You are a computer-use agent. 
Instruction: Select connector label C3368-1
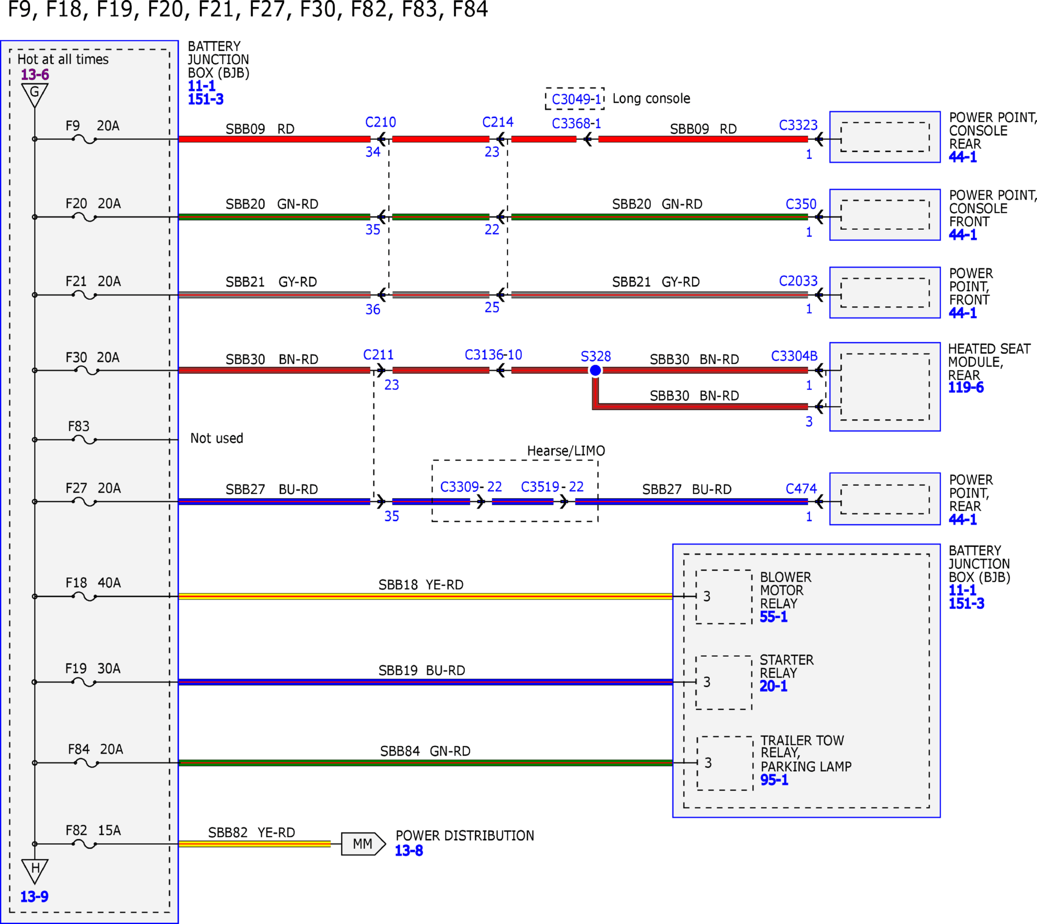pos(576,124)
